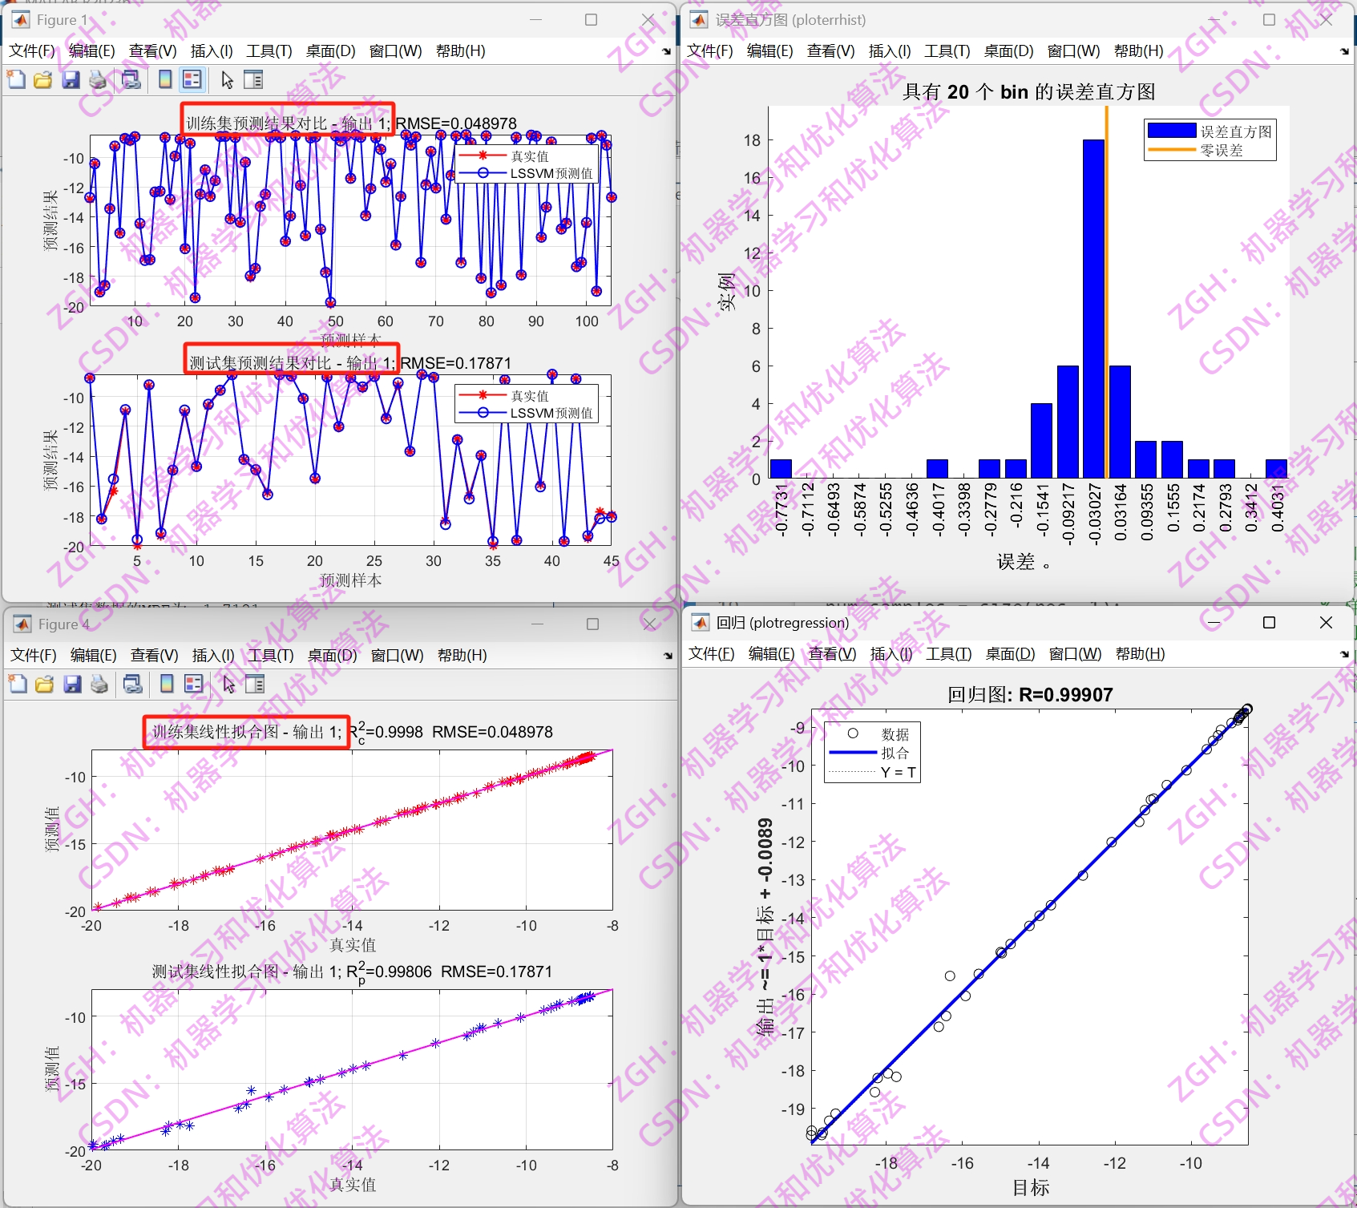Print Figure 1 using the printer icon
Screen dimensions: 1357x1208
(97, 79)
